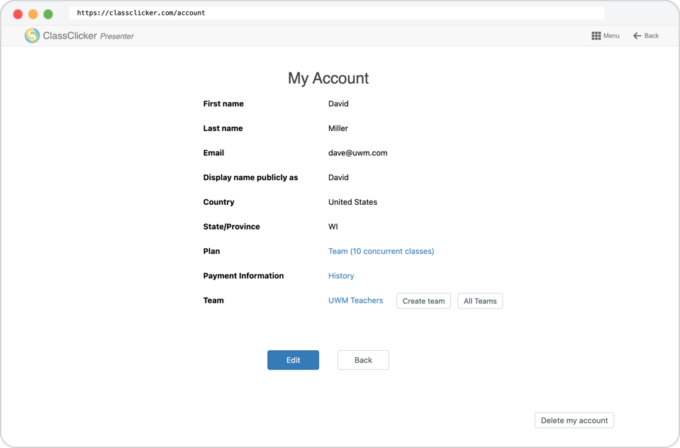Click the first name value David
The width and height of the screenshot is (680, 448).
(x=338, y=103)
